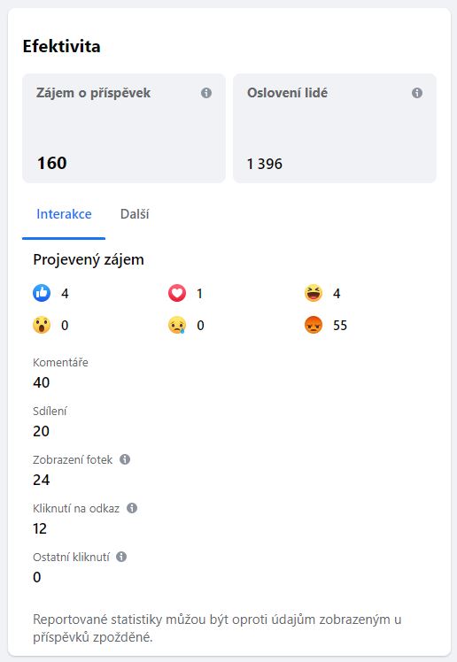The height and width of the screenshot is (662, 457).
Task: Select the Interakce tab
Action: (x=64, y=214)
